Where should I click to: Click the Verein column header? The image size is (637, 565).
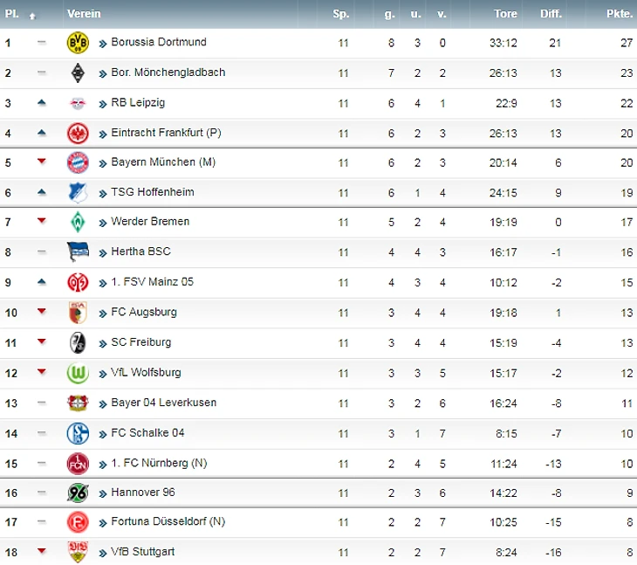[x=84, y=14]
